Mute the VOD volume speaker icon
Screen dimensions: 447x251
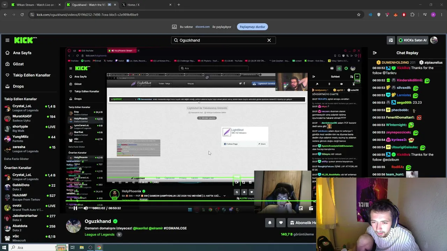click(x=86, y=208)
